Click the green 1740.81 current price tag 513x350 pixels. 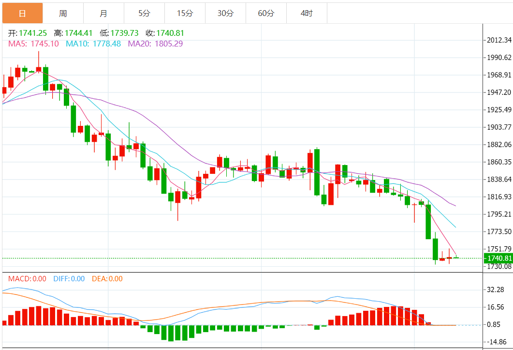click(x=498, y=258)
